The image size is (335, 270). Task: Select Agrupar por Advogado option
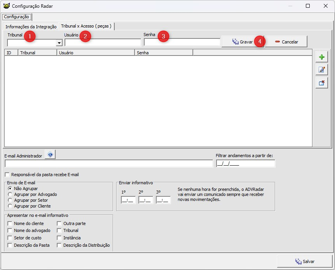pyautogui.click(x=10, y=194)
